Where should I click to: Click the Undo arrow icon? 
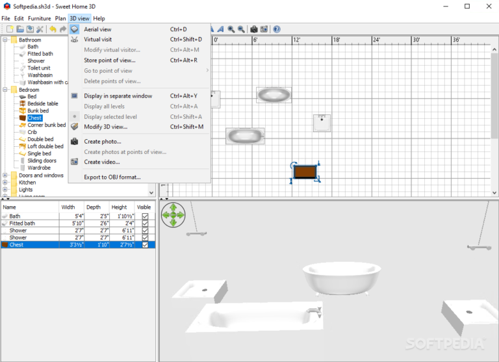point(53,29)
